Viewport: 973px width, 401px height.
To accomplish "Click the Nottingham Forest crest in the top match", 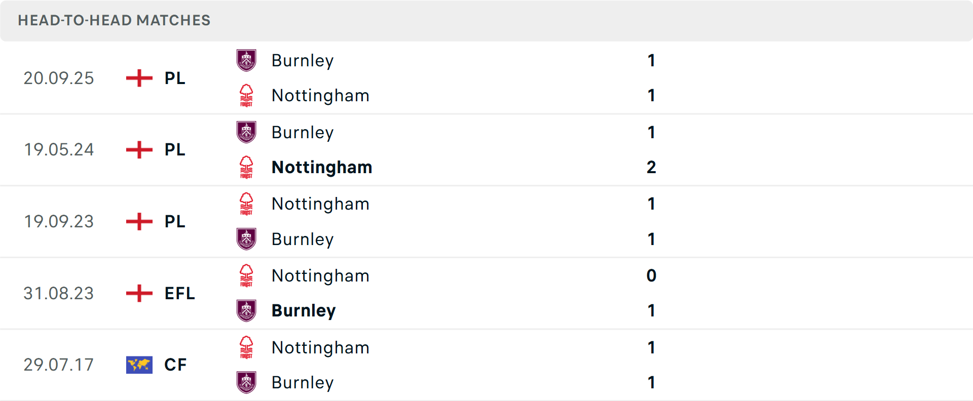I will pos(246,95).
